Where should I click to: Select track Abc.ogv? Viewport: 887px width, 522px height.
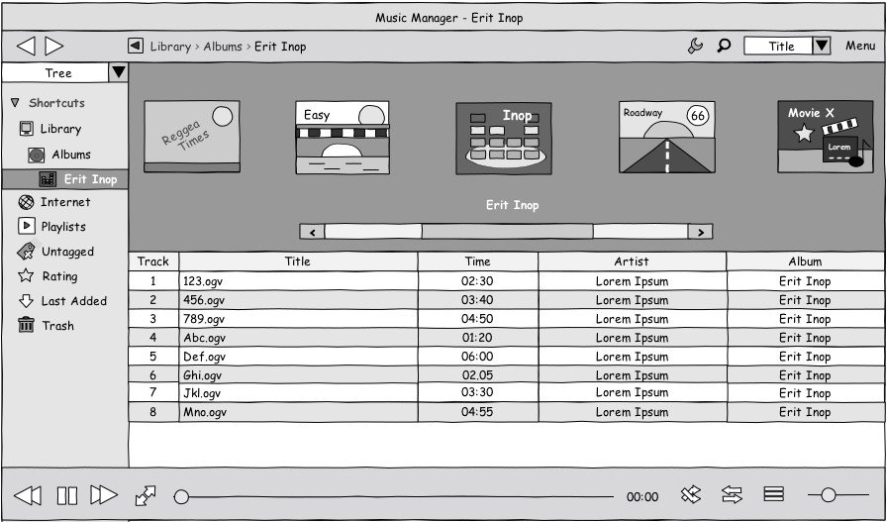[506, 338]
